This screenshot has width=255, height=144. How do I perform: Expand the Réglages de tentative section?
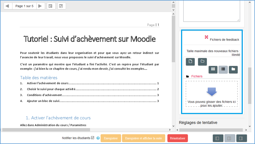pyautogui.click(x=198, y=123)
